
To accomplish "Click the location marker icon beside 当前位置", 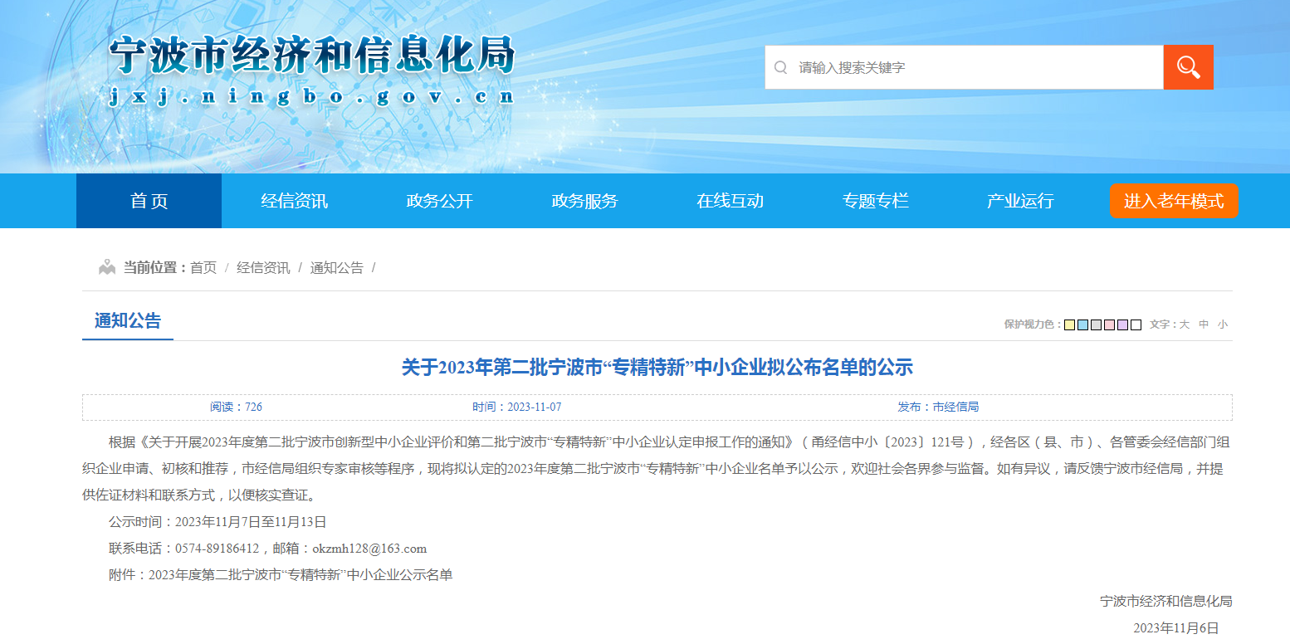I will click(107, 267).
